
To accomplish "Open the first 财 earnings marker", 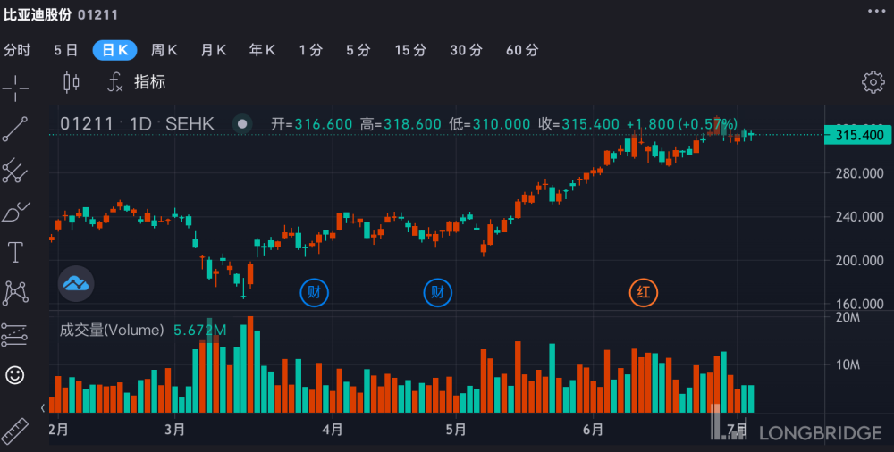I will click(314, 292).
